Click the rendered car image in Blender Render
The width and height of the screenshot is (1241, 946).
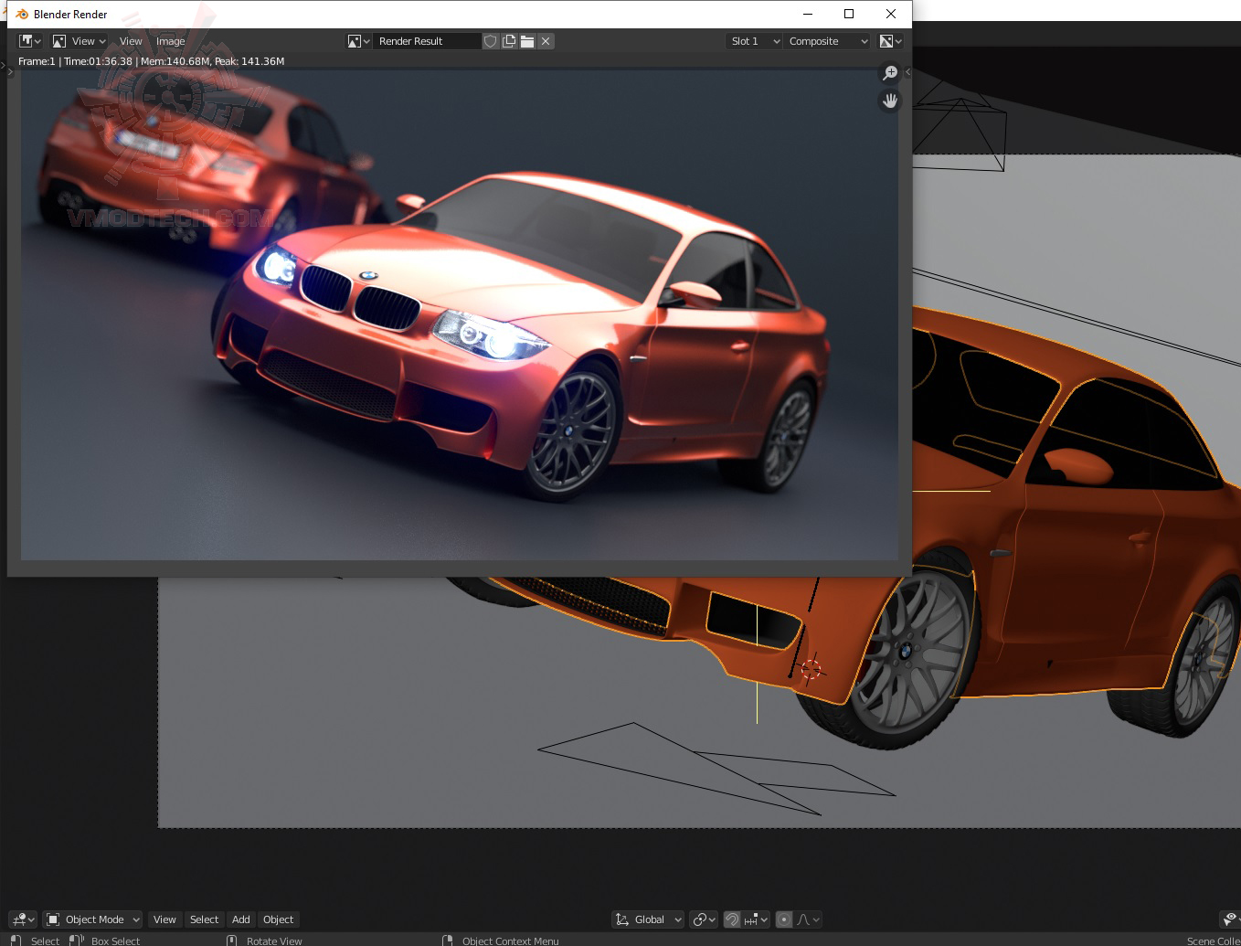point(460,314)
